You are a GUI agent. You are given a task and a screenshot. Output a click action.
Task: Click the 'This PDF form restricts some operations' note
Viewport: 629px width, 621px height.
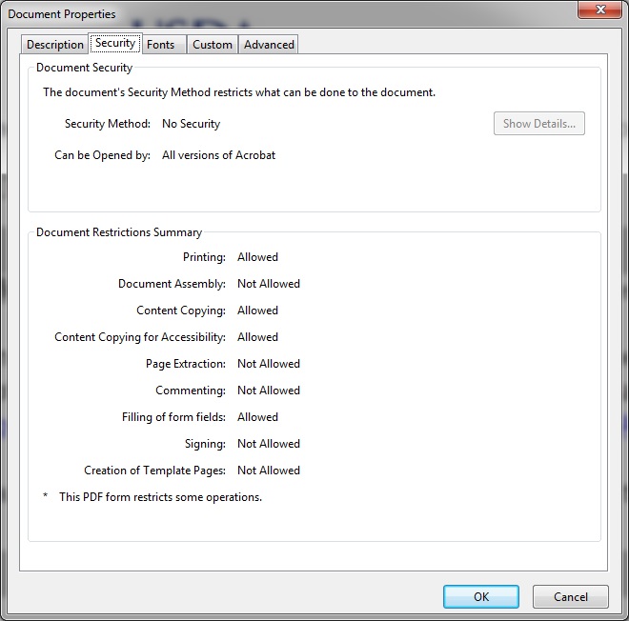(160, 497)
